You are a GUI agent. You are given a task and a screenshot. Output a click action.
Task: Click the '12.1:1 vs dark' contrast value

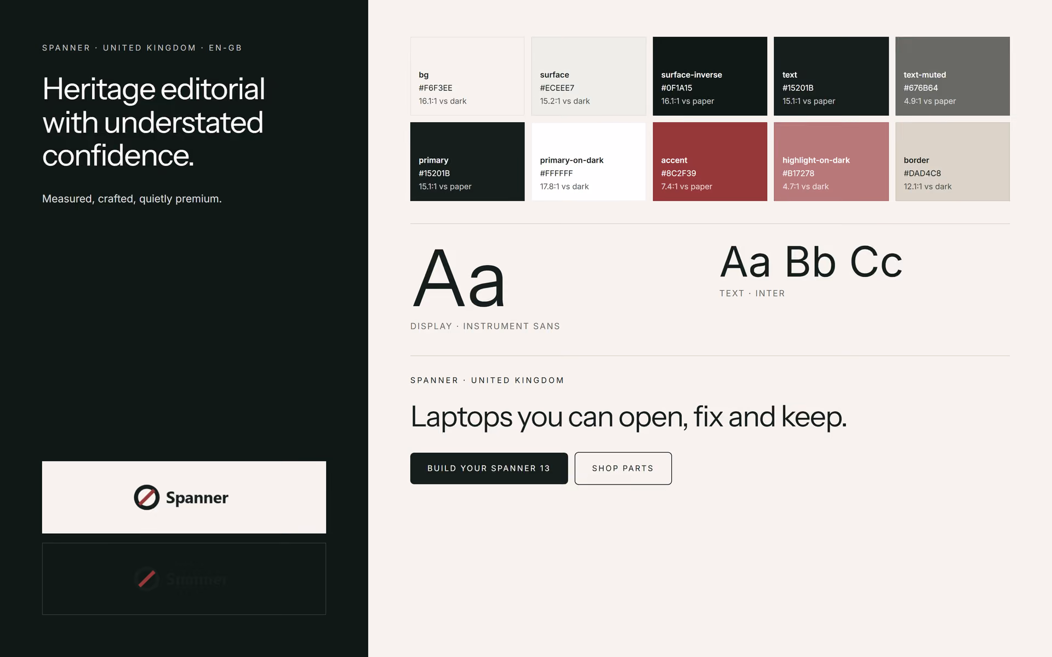[928, 187]
